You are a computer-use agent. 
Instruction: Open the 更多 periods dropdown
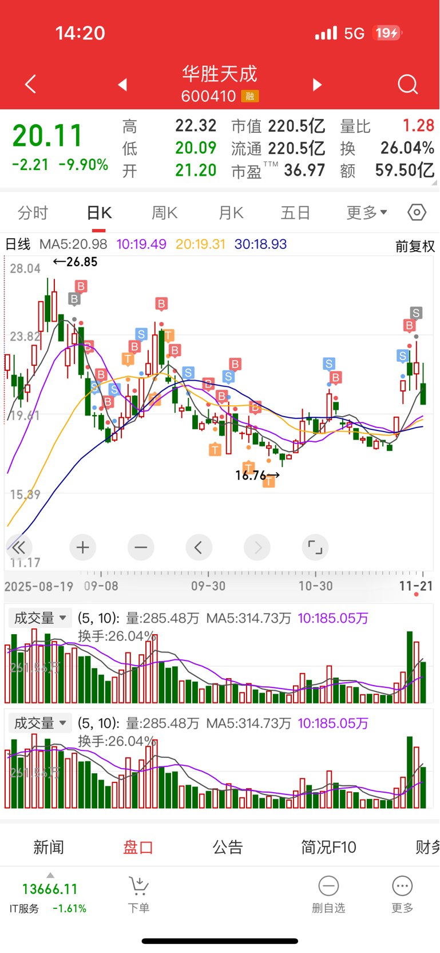click(367, 213)
